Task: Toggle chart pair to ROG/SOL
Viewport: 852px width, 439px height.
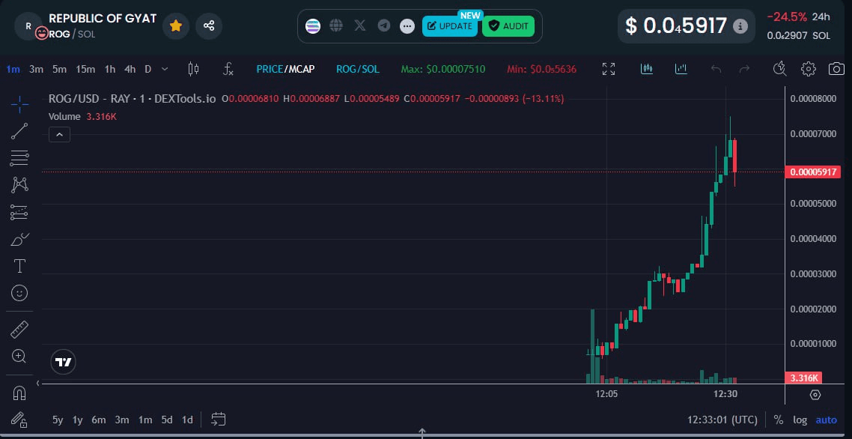Action: (358, 69)
